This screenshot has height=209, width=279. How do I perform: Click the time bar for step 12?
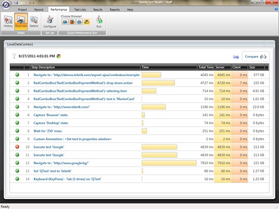tap(169, 163)
